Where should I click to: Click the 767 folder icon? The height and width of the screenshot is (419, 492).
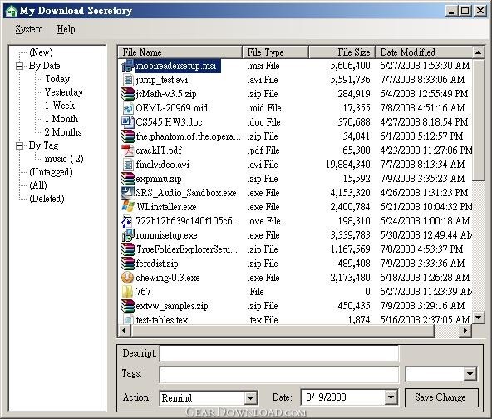click(128, 292)
